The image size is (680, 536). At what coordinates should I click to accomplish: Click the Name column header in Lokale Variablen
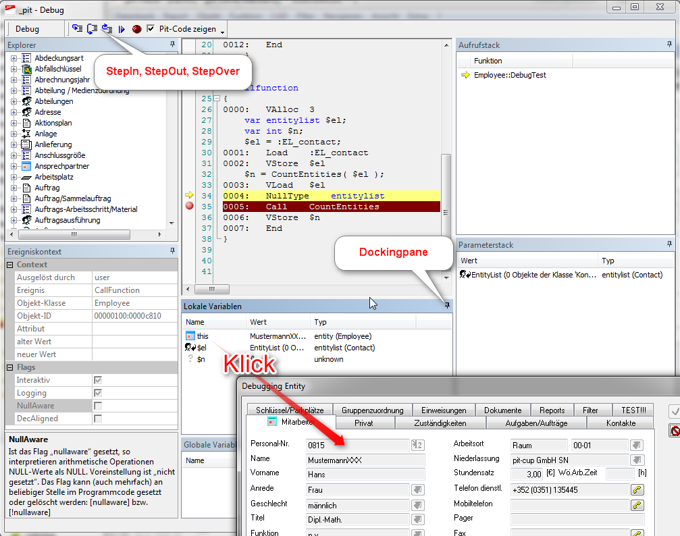pyautogui.click(x=214, y=322)
